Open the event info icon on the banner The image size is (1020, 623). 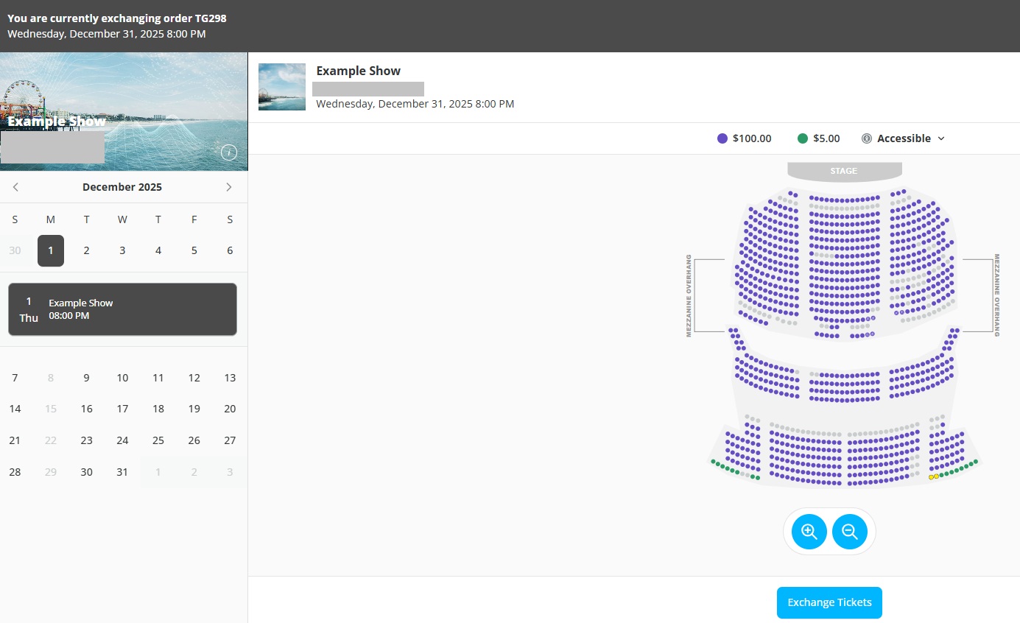(x=229, y=152)
